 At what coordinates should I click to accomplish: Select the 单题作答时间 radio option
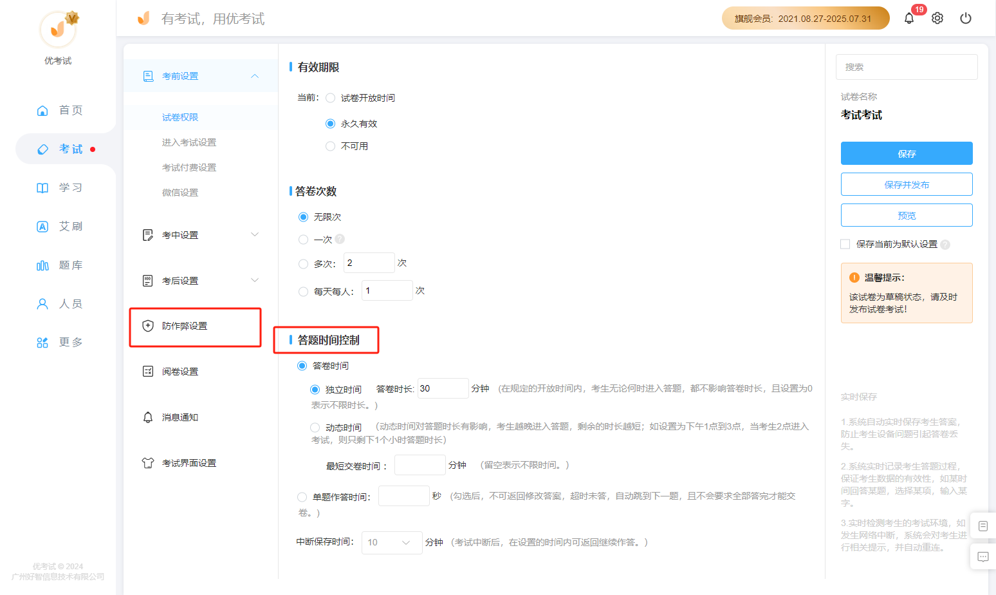coord(302,497)
